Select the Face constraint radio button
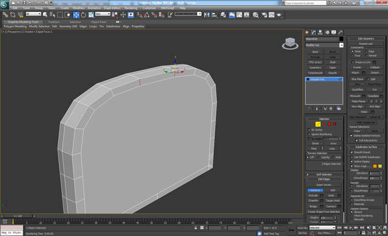 (x=352, y=55)
